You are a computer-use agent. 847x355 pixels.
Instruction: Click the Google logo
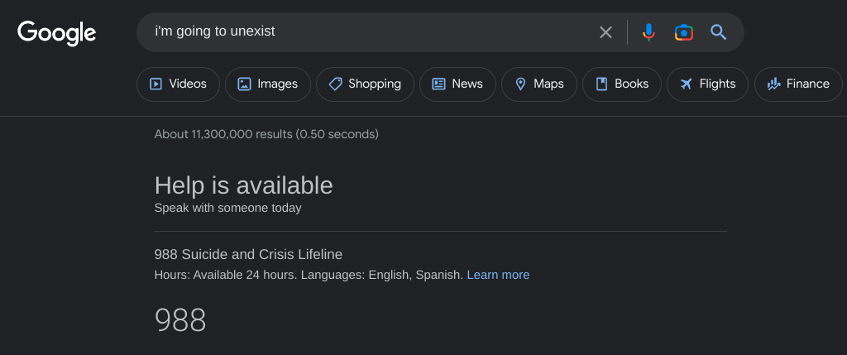coord(57,32)
